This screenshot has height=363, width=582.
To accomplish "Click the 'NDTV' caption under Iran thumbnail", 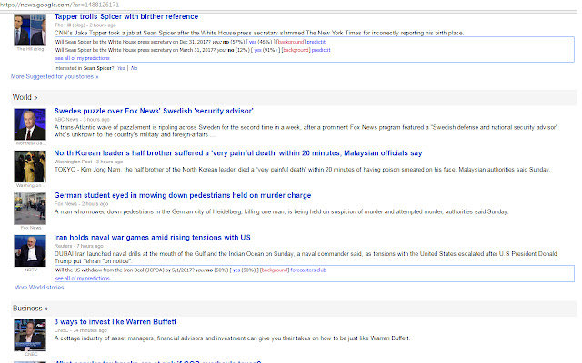I will [31, 270].
